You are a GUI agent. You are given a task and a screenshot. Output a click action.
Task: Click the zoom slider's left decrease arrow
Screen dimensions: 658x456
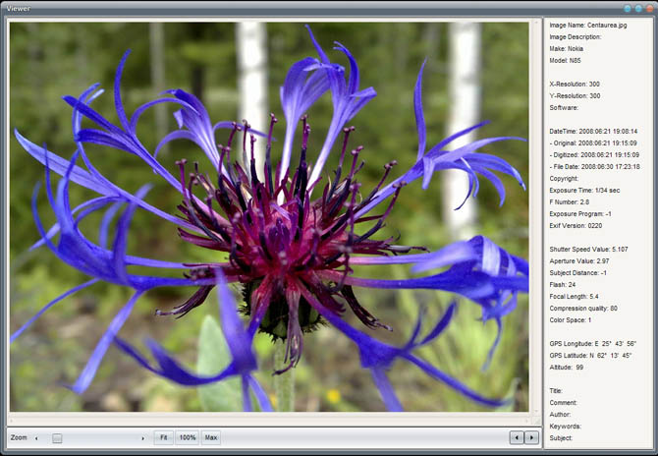(x=36, y=437)
